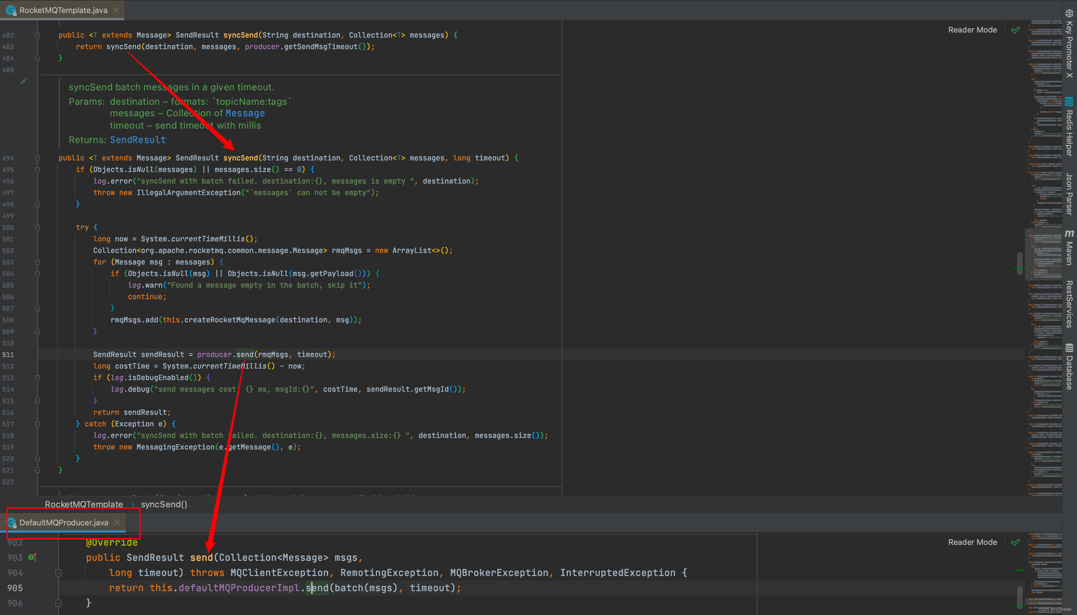Click '@Override' annotation on line 902
The image size is (1077, 615).
[x=112, y=542]
